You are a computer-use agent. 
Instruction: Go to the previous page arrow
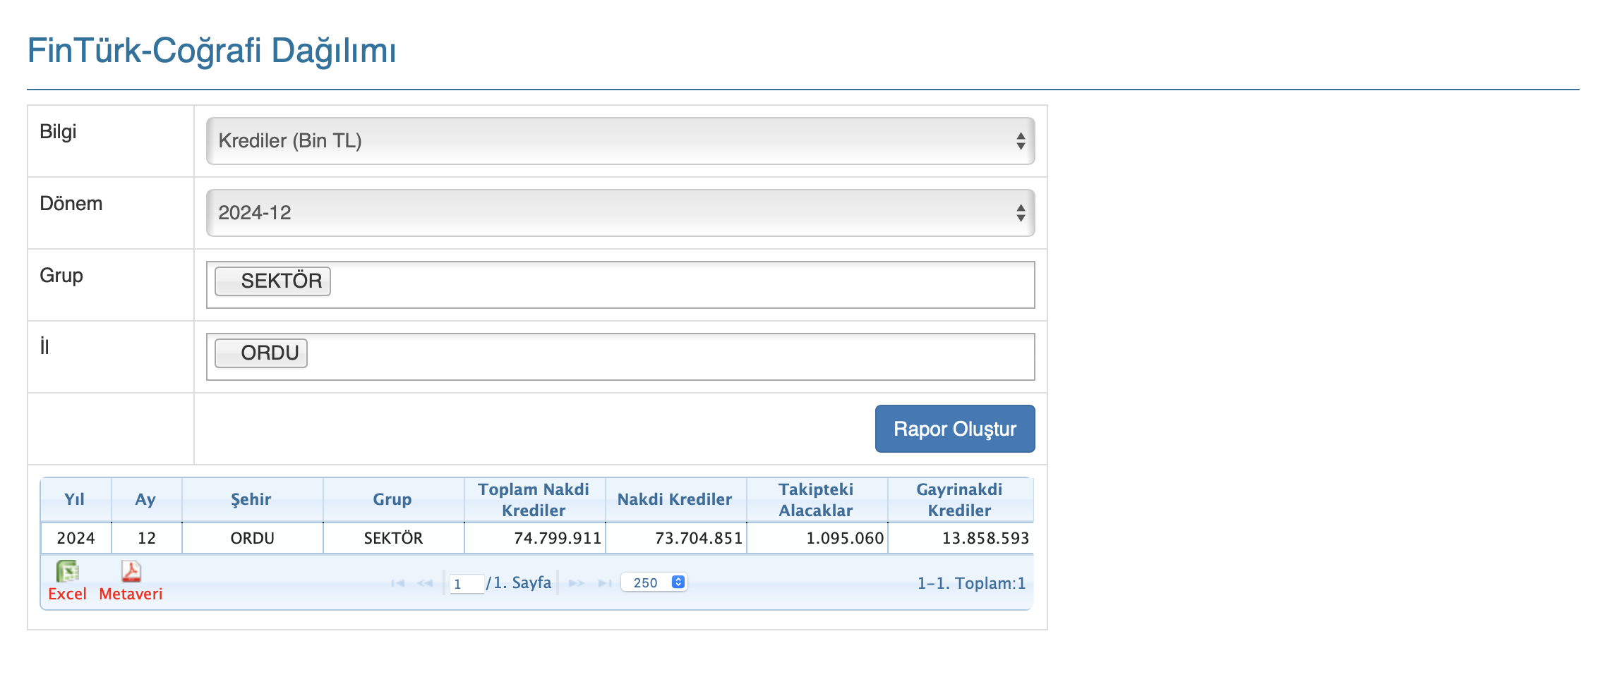tap(425, 583)
